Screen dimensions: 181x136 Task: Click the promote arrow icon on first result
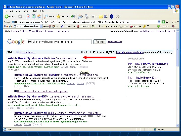(x=83, y=67)
